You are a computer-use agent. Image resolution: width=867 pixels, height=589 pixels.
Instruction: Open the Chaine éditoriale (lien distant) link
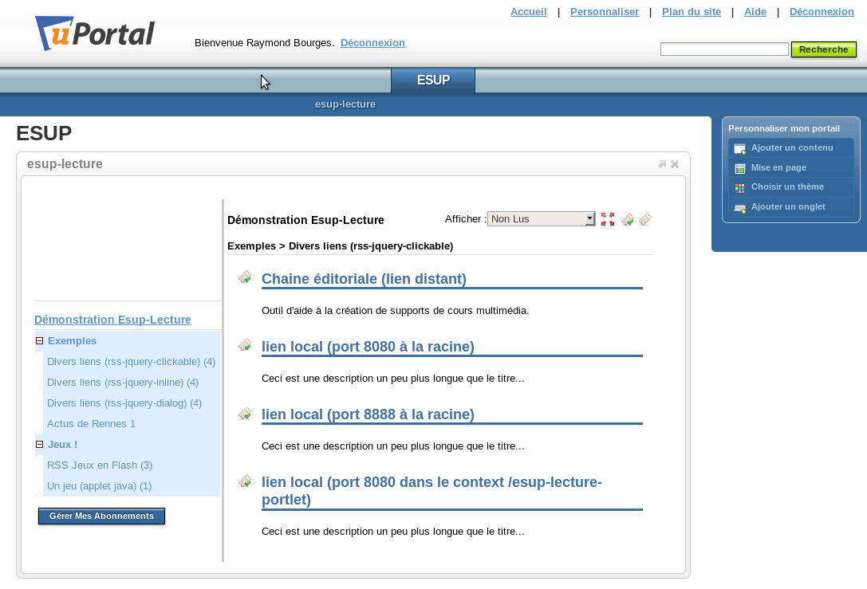point(364,279)
